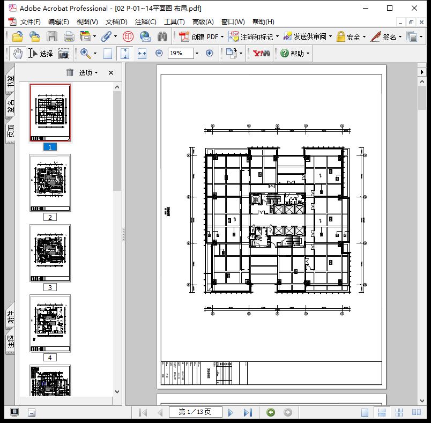Toggle the Fit Width view button
The height and width of the screenshot is (423, 431).
tap(142, 54)
